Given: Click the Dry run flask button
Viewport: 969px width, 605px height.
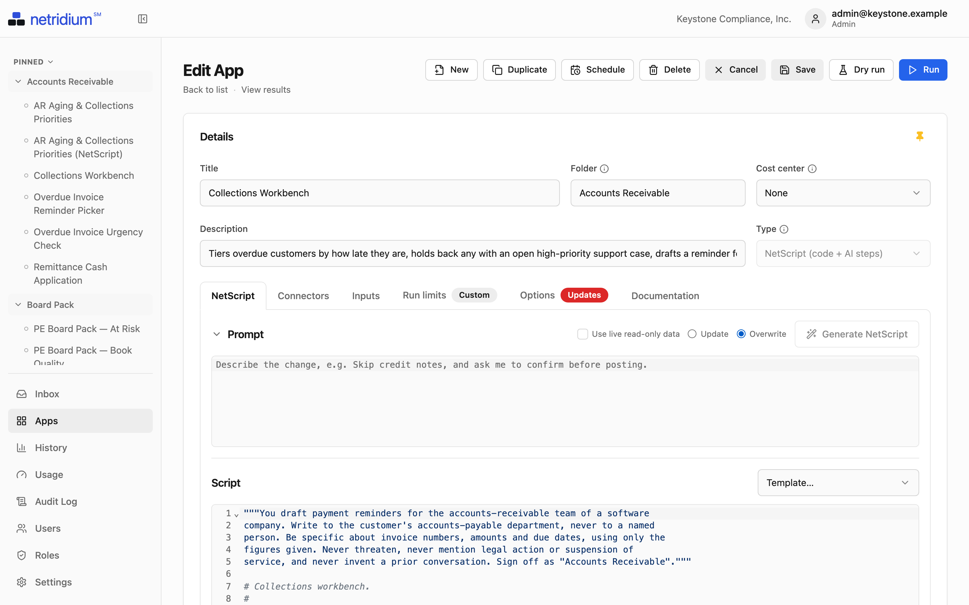Looking at the screenshot, I should [861, 70].
